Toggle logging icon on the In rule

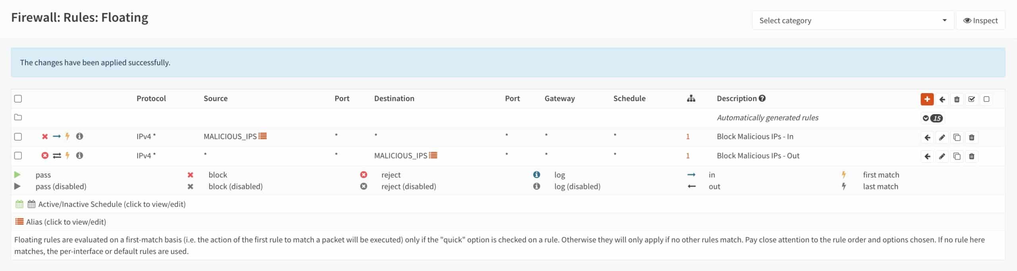(x=79, y=136)
